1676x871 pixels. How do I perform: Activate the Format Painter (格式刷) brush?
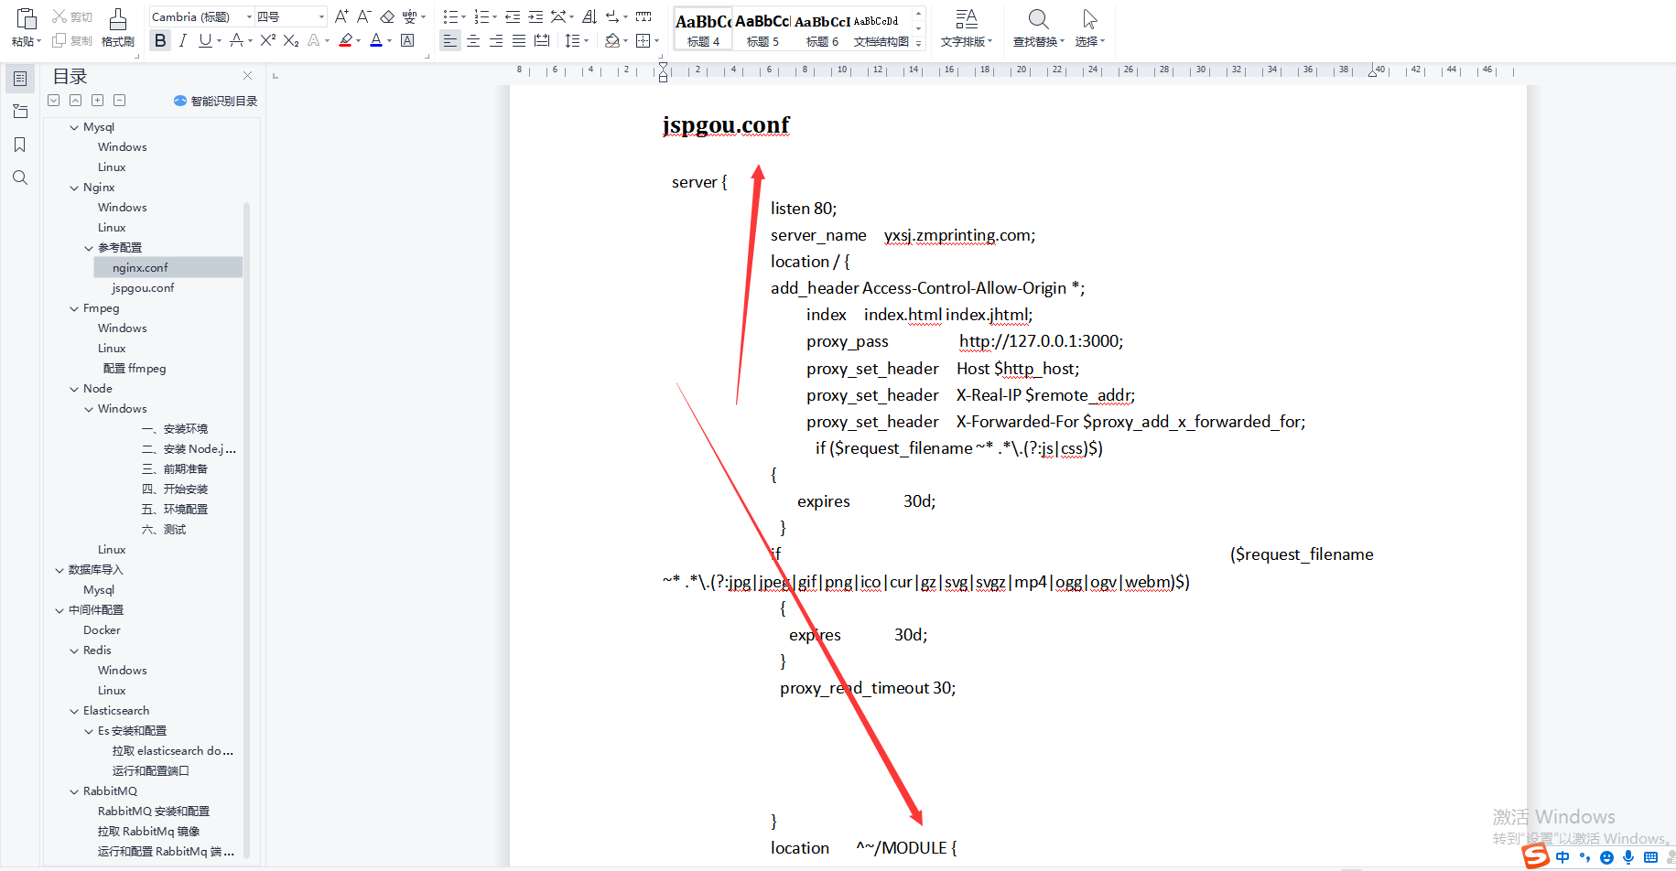118,28
